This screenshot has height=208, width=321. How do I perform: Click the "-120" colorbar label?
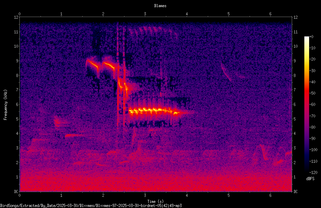[x=313, y=173]
